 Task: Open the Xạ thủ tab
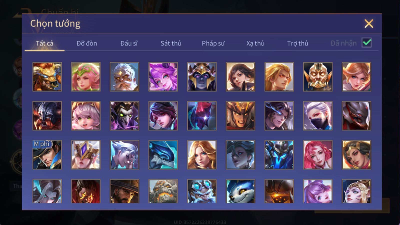coord(255,43)
